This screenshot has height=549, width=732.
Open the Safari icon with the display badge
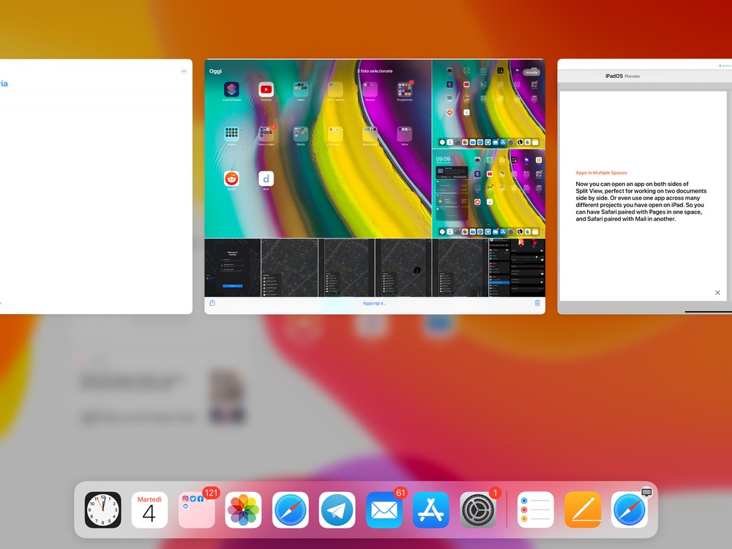(630, 509)
